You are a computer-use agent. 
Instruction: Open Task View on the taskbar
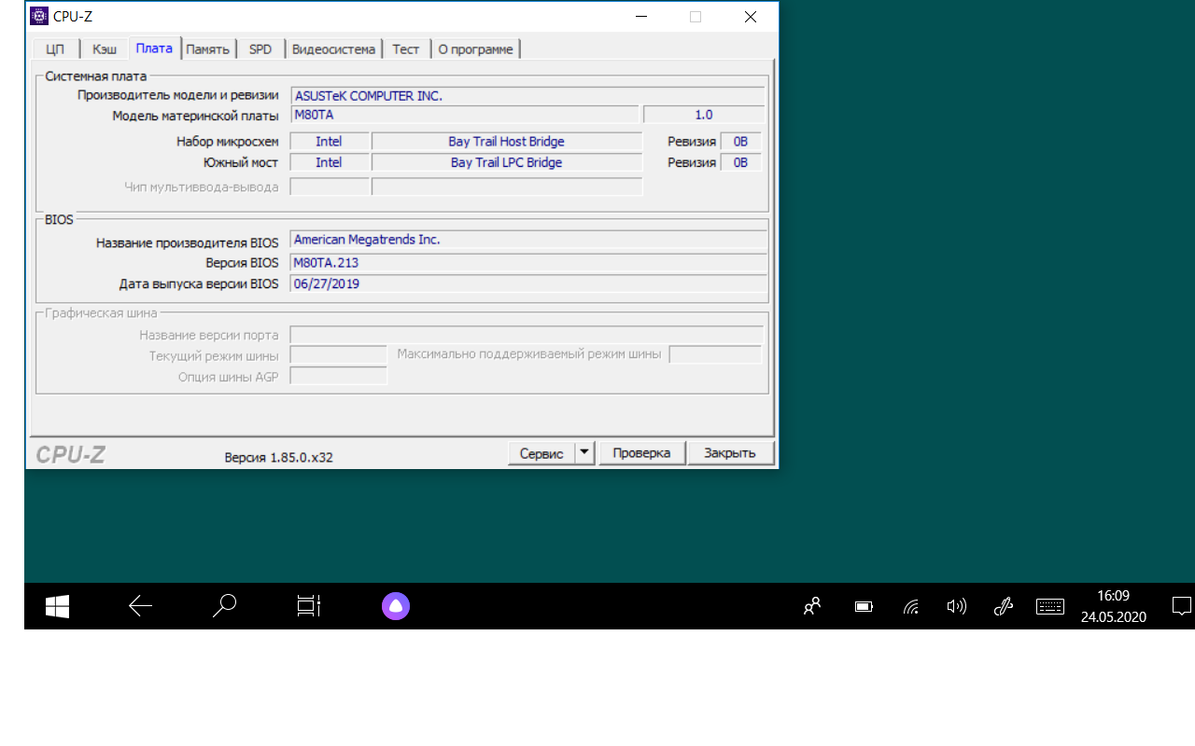click(x=309, y=607)
